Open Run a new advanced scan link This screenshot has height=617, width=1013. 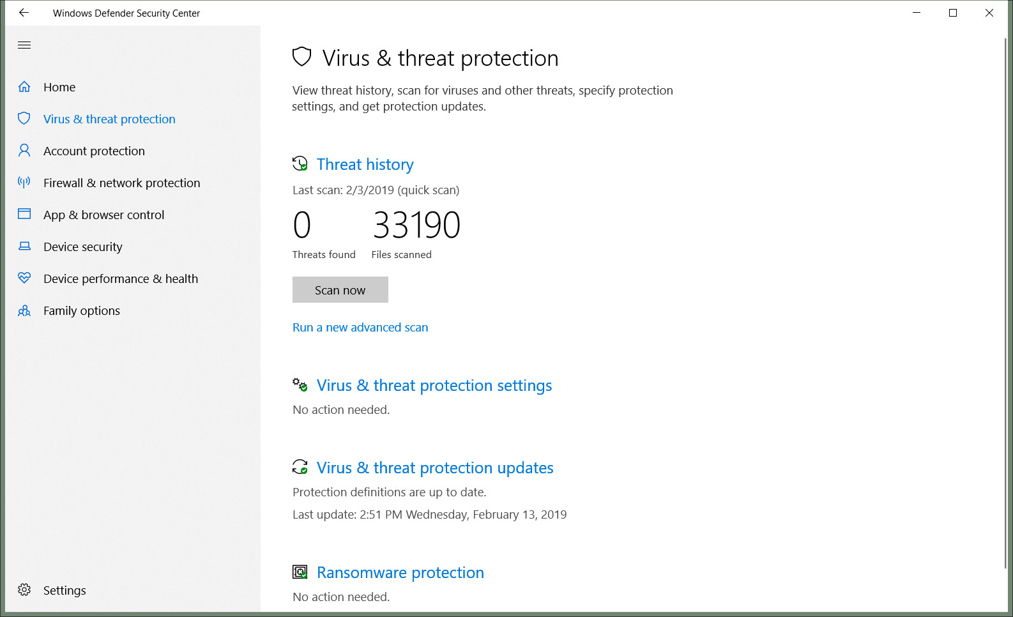pyautogui.click(x=360, y=327)
